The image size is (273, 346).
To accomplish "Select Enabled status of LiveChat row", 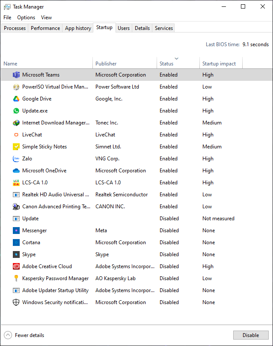I will point(169,135).
